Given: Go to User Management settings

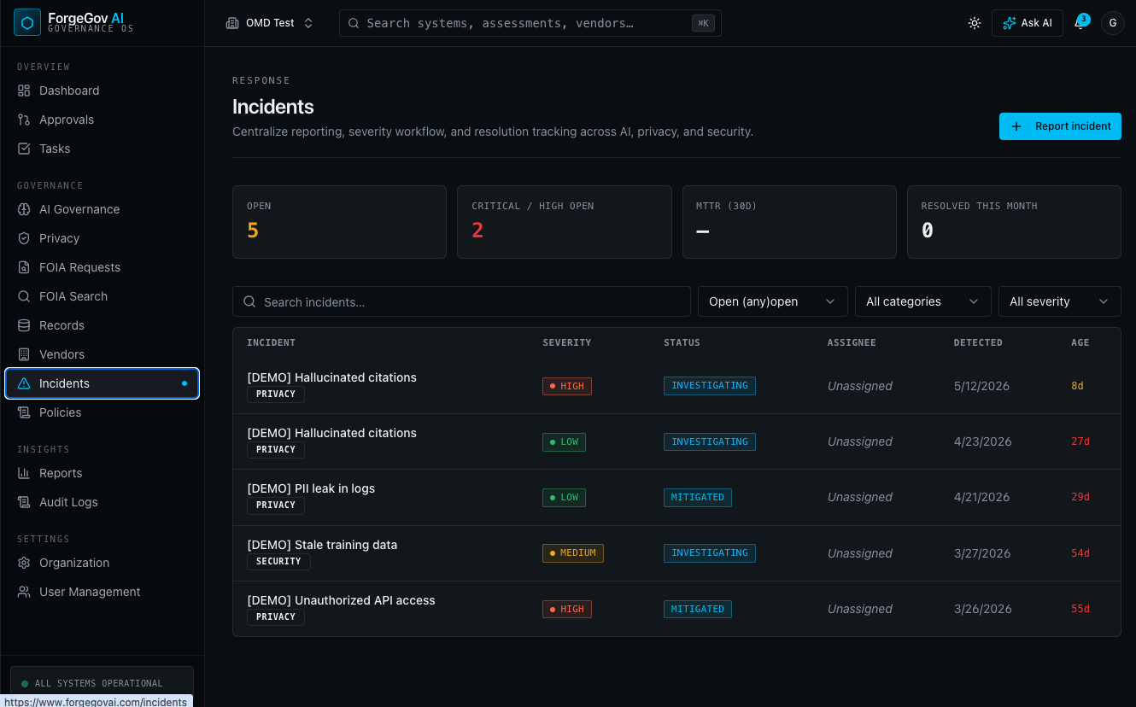Looking at the screenshot, I should [102, 592].
